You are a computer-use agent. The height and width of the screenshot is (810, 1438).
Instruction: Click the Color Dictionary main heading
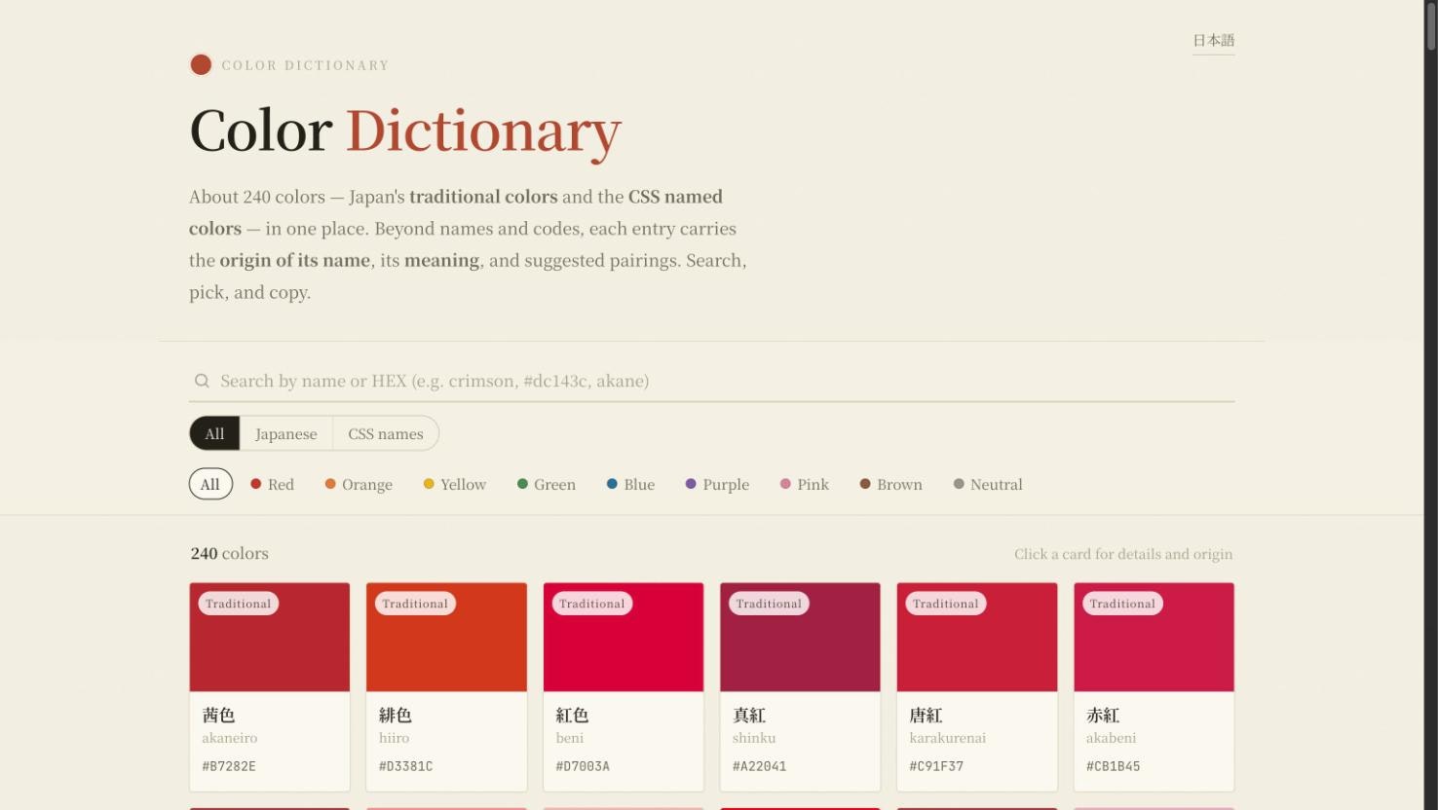405,130
